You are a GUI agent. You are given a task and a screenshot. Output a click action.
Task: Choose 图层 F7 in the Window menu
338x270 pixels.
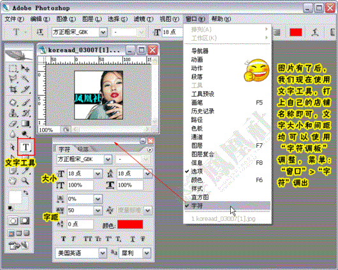click(228, 146)
